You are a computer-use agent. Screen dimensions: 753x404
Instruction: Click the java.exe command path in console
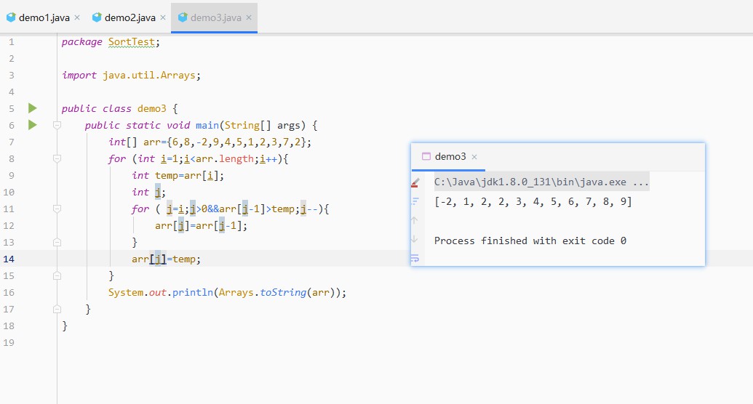541,182
